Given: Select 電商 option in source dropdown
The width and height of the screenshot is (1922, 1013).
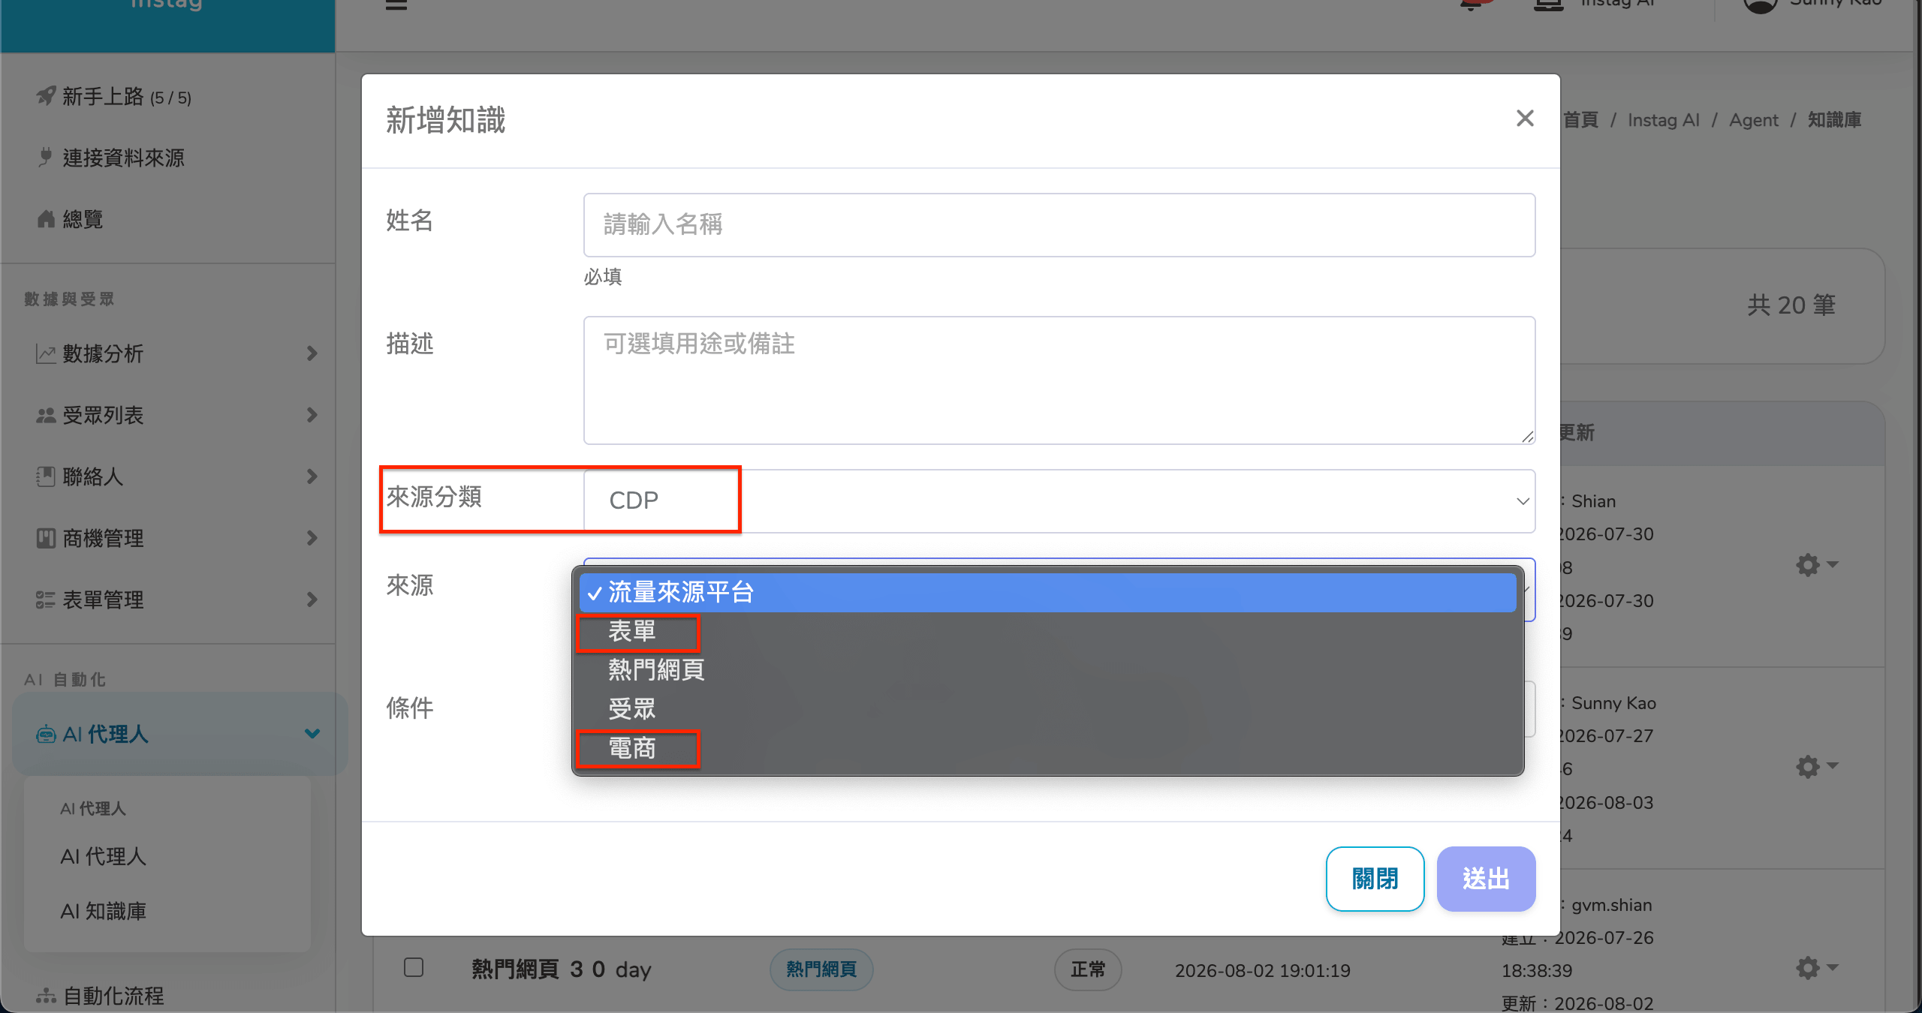Looking at the screenshot, I should tap(1048, 748).
